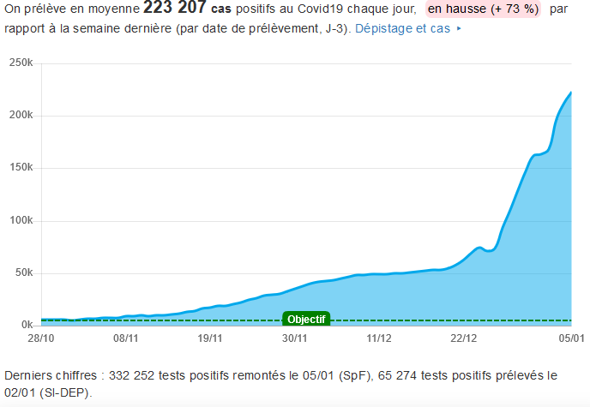Open the "Dépistage et cas" link

click(x=402, y=29)
